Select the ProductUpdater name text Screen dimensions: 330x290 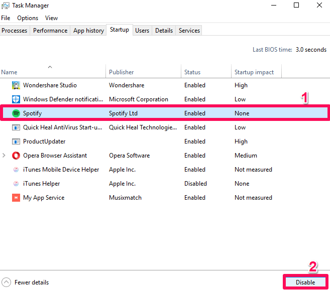pyautogui.click(x=44, y=141)
